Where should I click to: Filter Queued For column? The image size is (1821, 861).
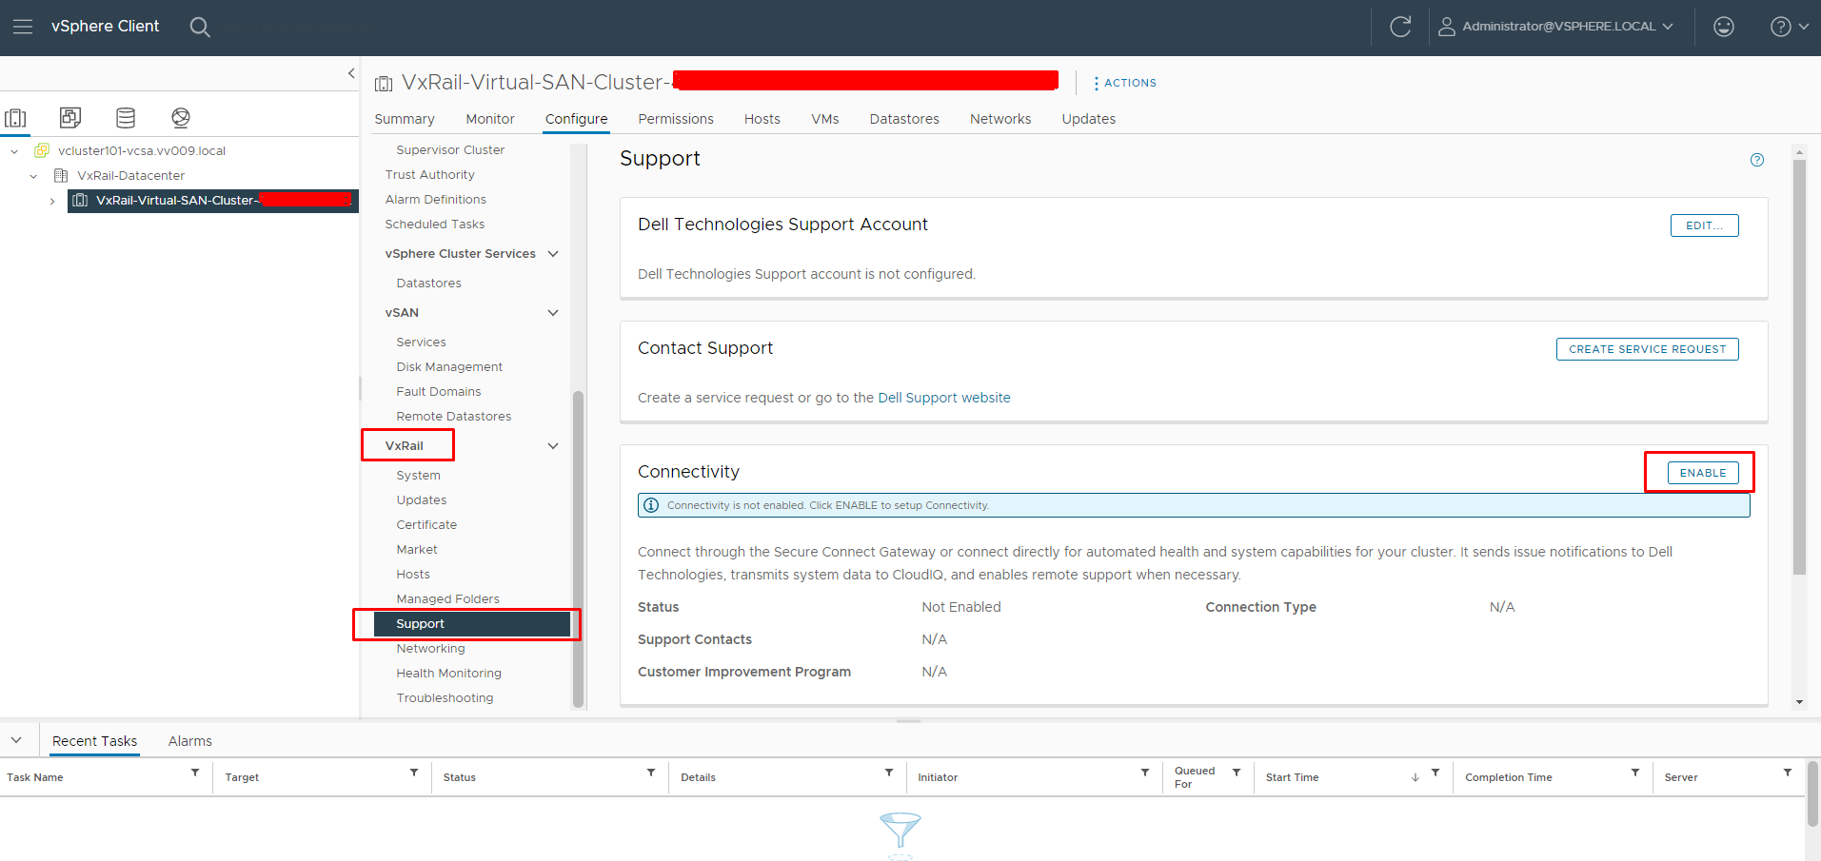point(1237,773)
